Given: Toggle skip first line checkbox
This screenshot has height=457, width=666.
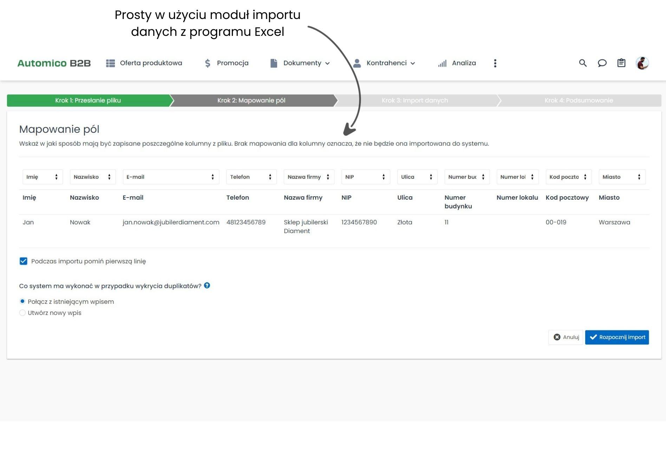Looking at the screenshot, I should click(24, 261).
